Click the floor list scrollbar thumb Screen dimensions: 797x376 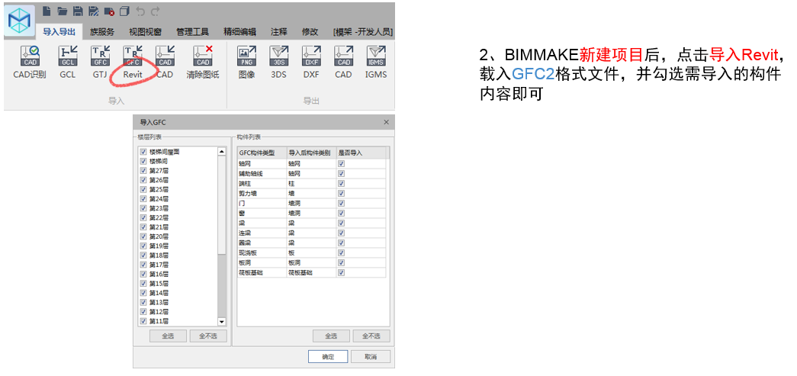tap(222, 204)
